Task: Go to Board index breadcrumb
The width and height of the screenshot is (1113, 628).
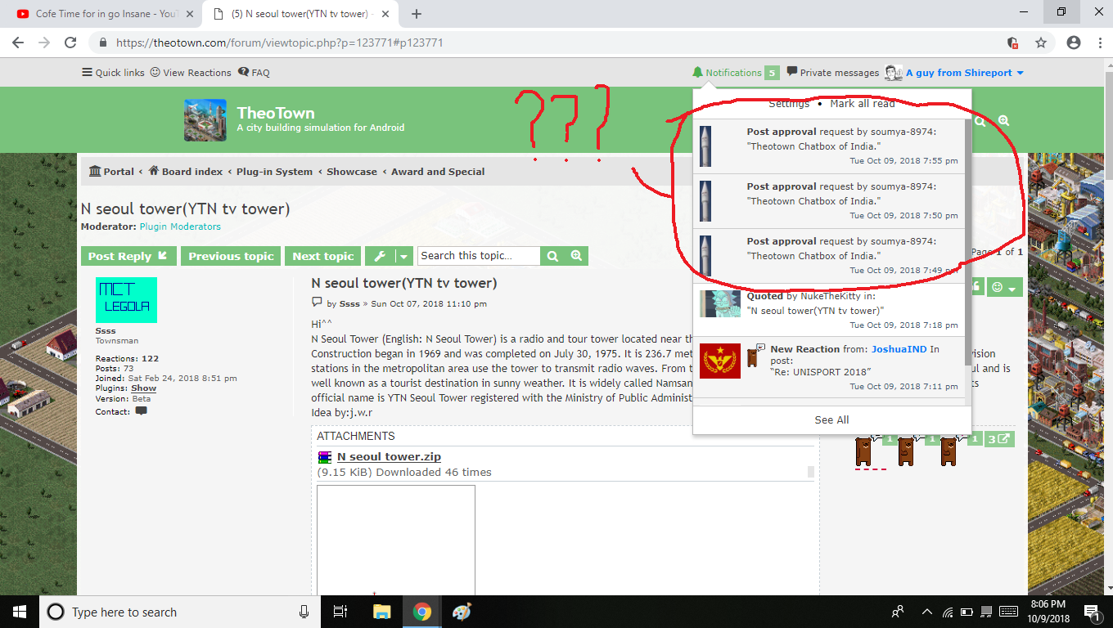Action: pyautogui.click(x=185, y=172)
